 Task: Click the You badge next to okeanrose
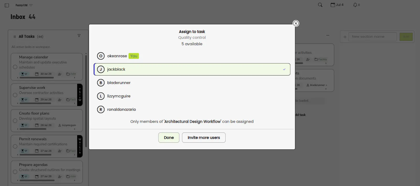point(134,56)
